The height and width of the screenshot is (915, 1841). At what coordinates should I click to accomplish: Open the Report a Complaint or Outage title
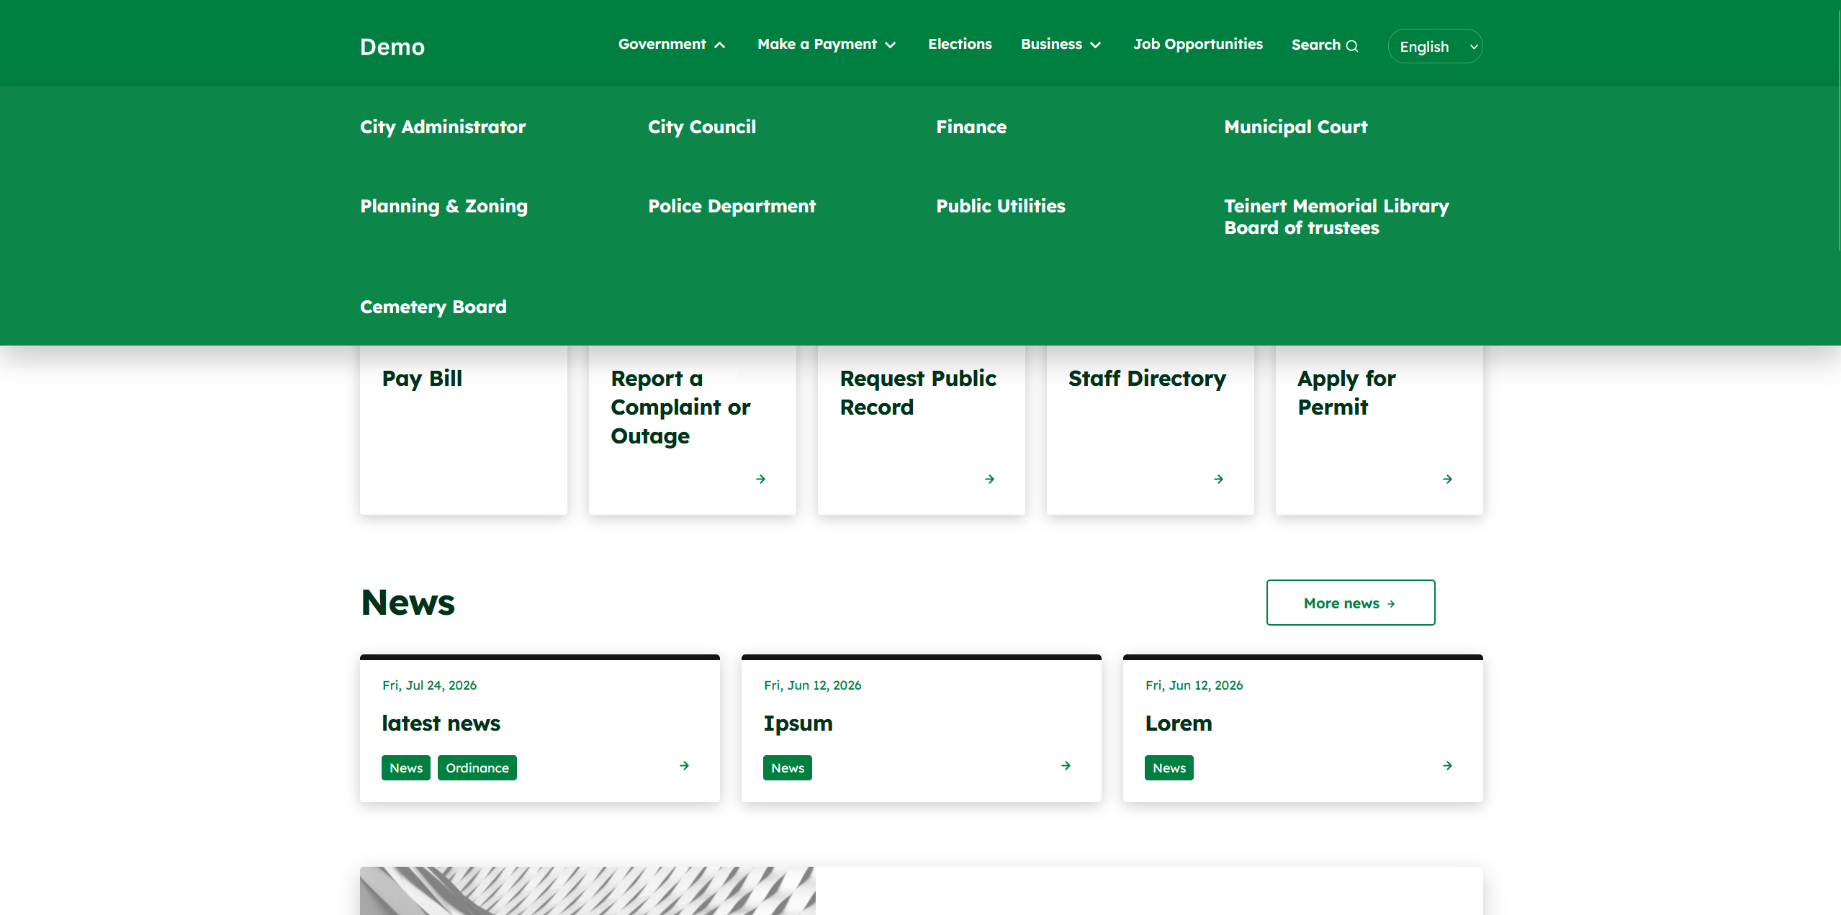click(x=680, y=407)
